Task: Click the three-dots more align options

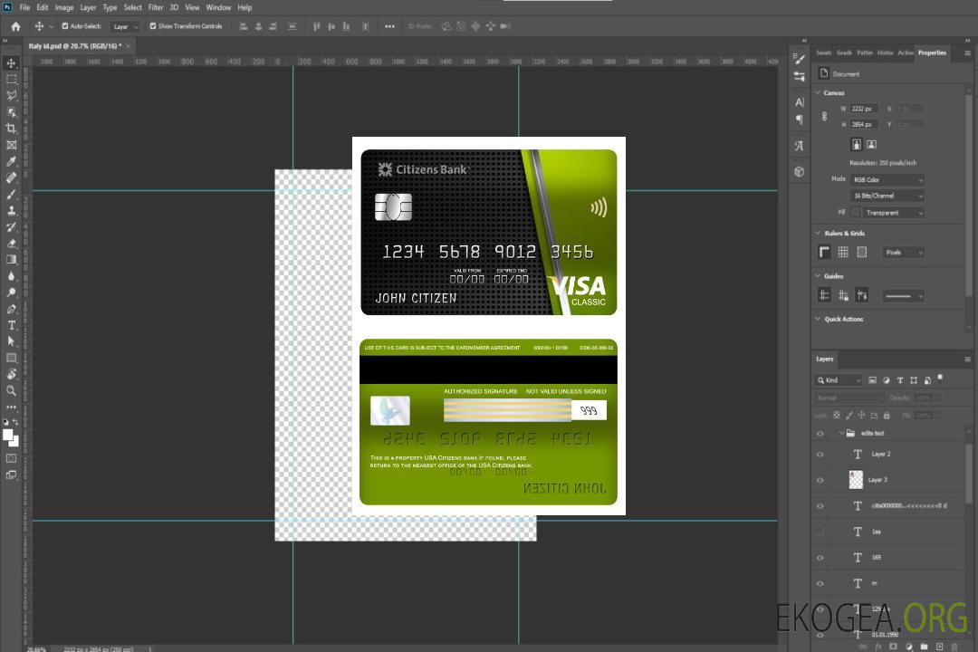Action: pyautogui.click(x=389, y=26)
